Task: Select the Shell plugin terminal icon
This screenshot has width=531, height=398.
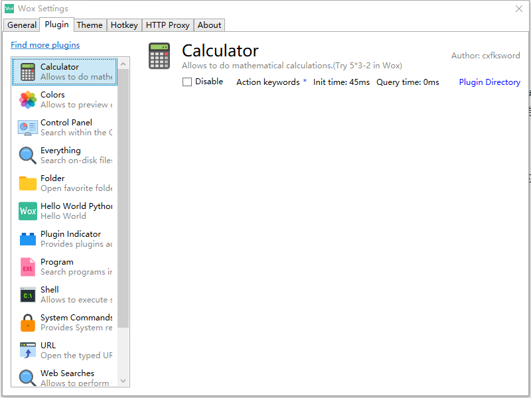Action: coord(28,295)
